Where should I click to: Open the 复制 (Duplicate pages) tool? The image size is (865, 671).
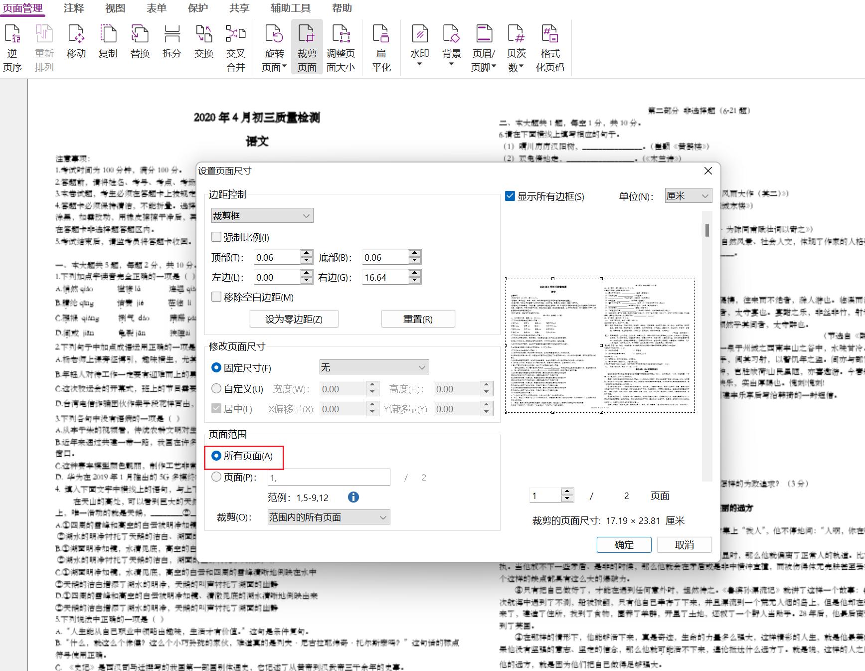coord(108,45)
